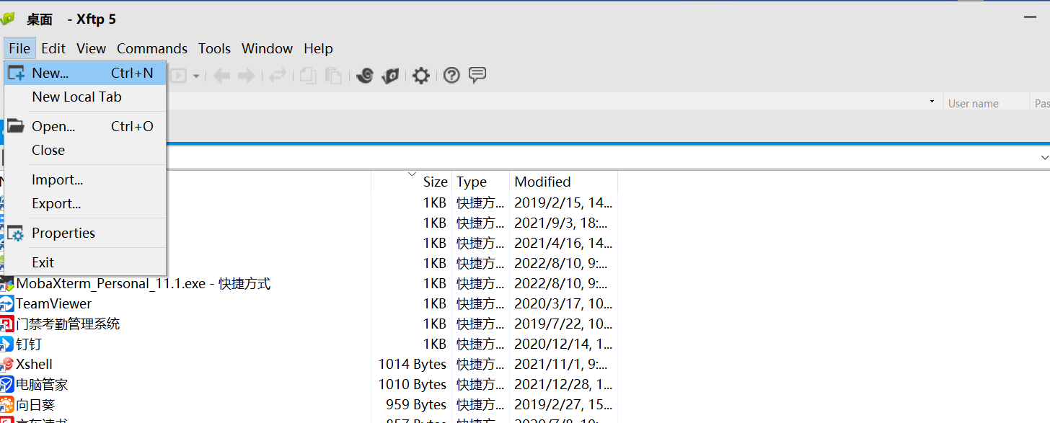The width and height of the screenshot is (1050, 423).
Task: Choose Import... from the File menu
Action: click(85, 179)
